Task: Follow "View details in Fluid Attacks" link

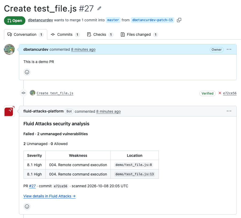Action: pos(49,196)
